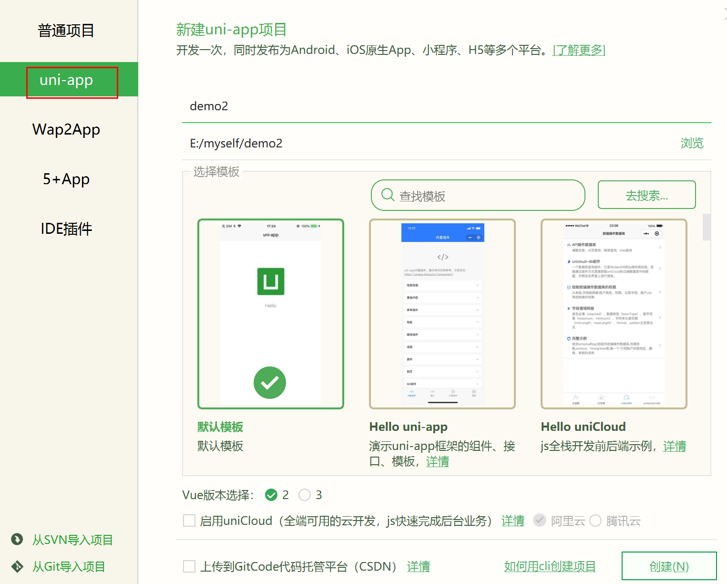
Task: Click the green 默认模板 title text
Action: point(220,427)
